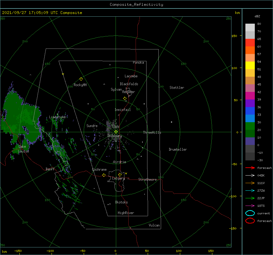Select the green 30 dBZ color swatch
The width and height of the screenshot is (273, 255).
pos(250,126)
